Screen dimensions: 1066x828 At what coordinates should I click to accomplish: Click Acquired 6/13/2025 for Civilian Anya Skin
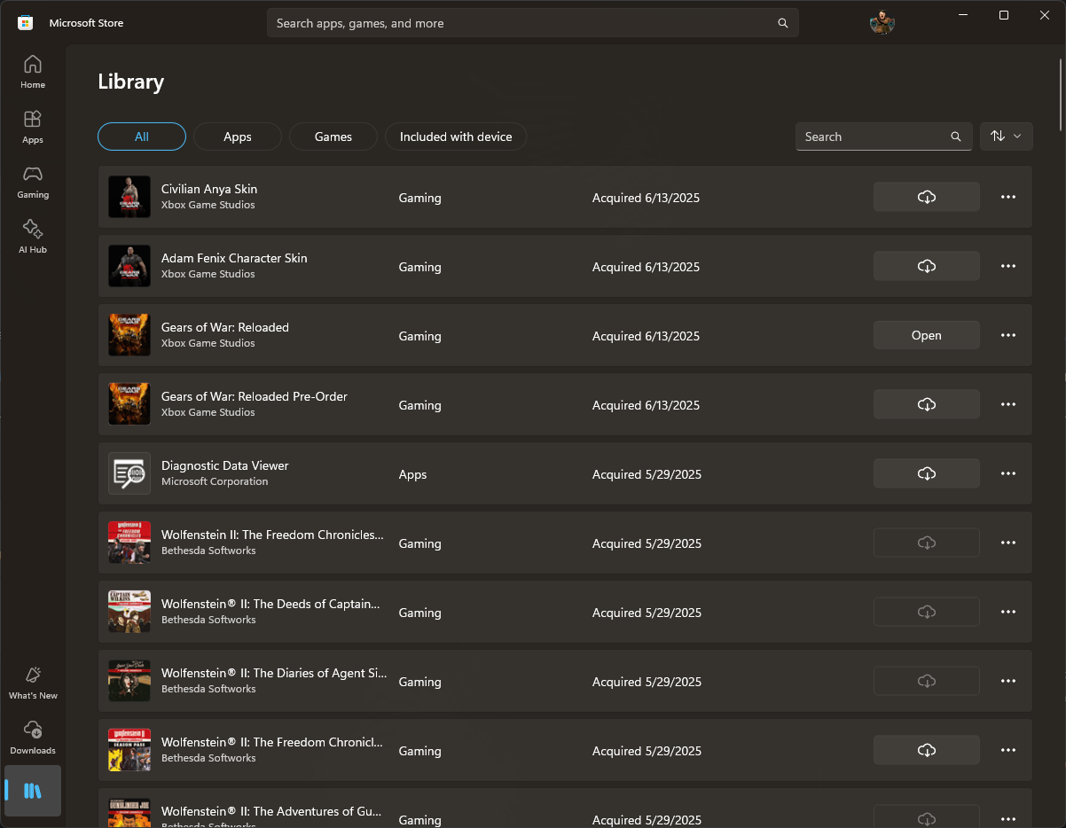tap(646, 198)
